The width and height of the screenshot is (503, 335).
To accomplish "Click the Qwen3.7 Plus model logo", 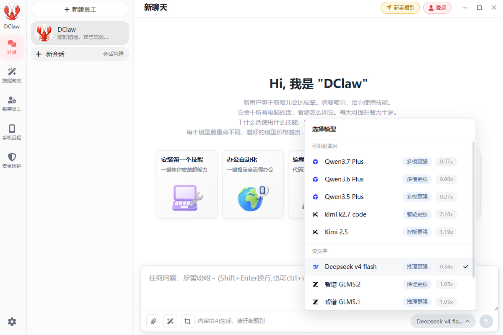I will 316,162.
